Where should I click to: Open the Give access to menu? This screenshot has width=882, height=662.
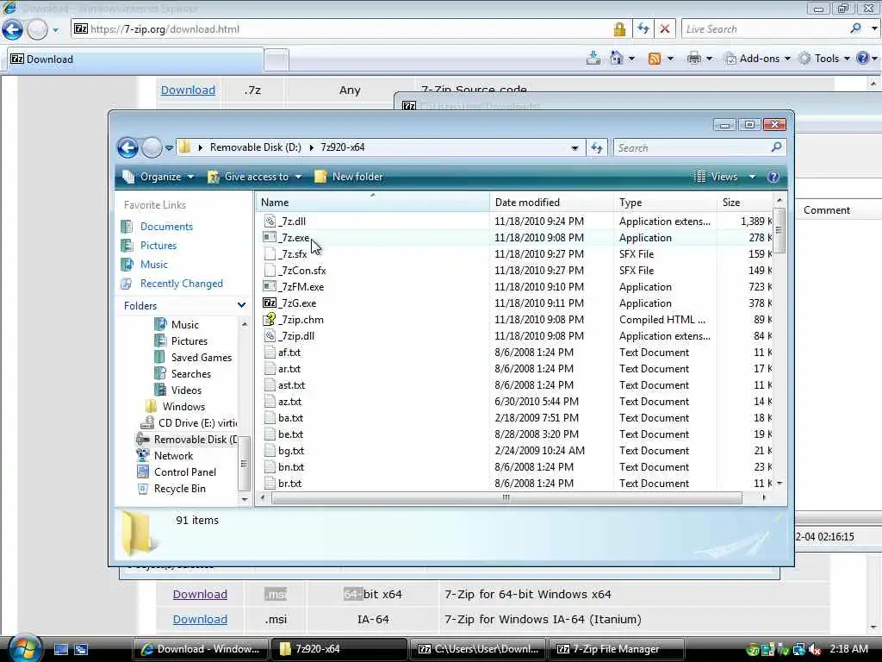click(x=255, y=177)
